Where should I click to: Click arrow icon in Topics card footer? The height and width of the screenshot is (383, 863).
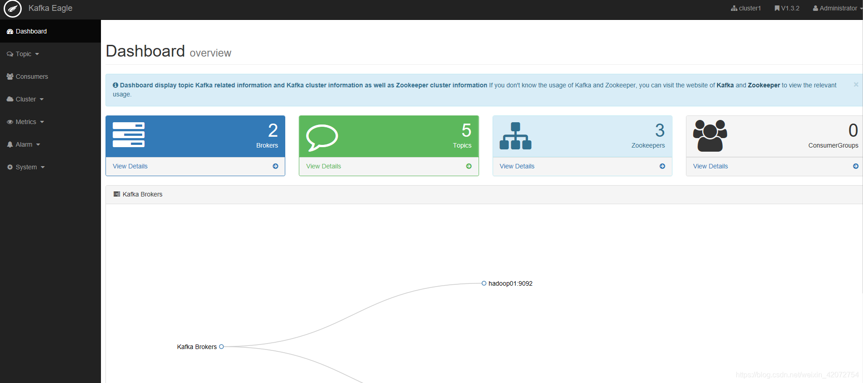pyautogui.click(x=469, y=166)
